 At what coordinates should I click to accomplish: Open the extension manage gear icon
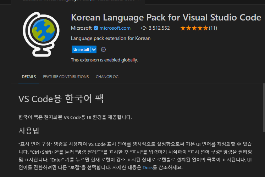click(x=103, y=49)
